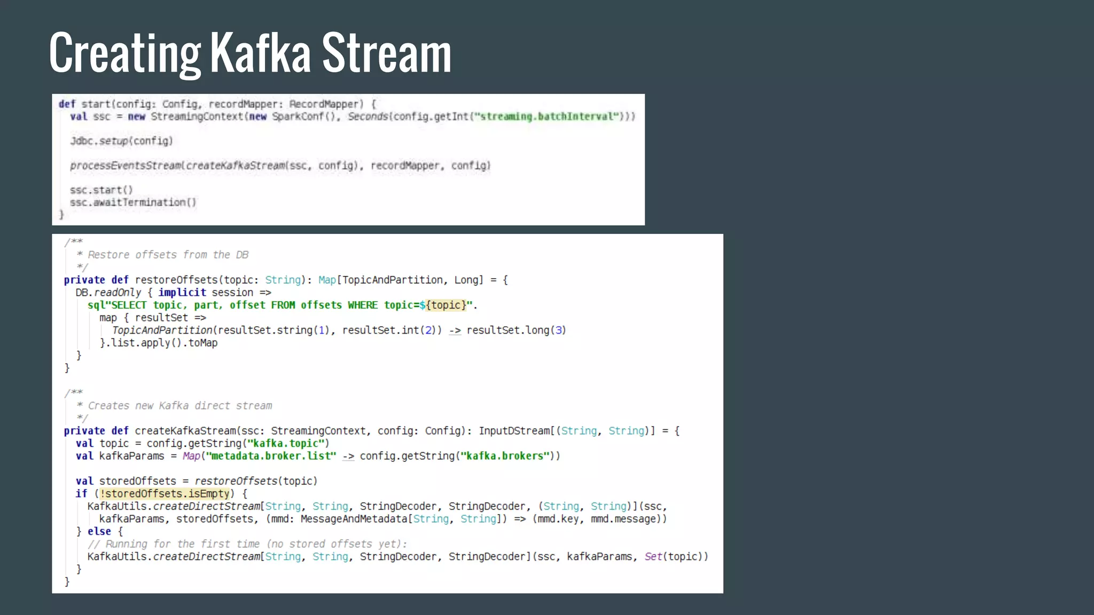Click the 'ssc.awaitTermination()' line
The width and height of the screenshot is (1094, 615).
point(133,202)
